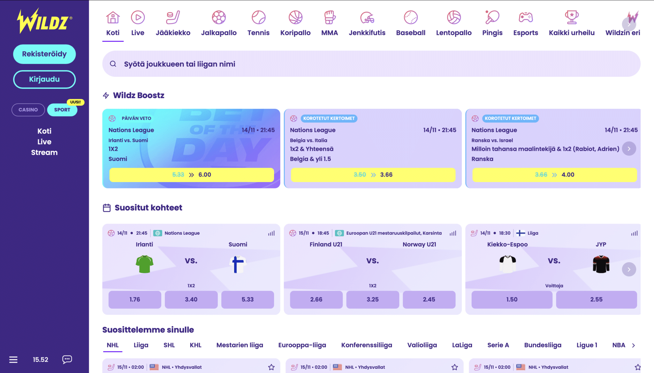Click the Kirjaudu login button

(44, 79)
